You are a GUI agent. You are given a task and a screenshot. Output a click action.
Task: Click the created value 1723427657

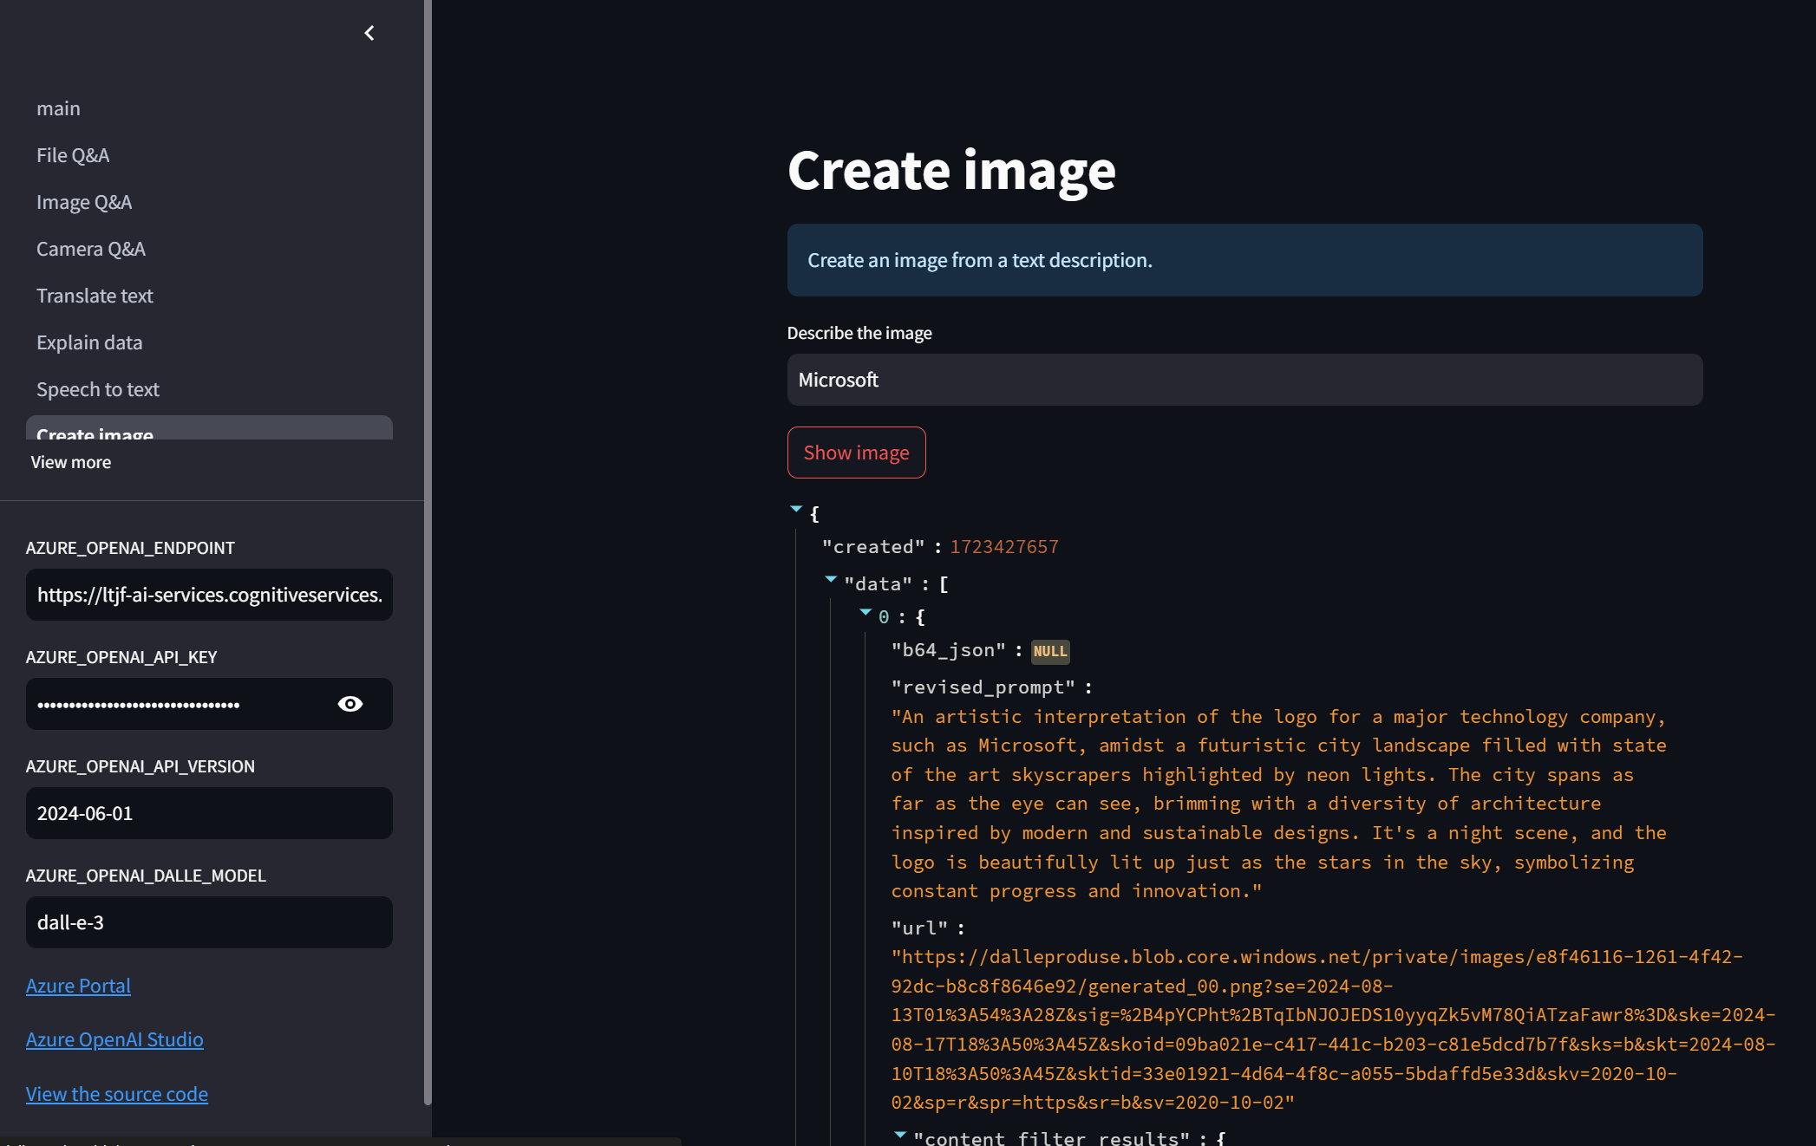1004,547
